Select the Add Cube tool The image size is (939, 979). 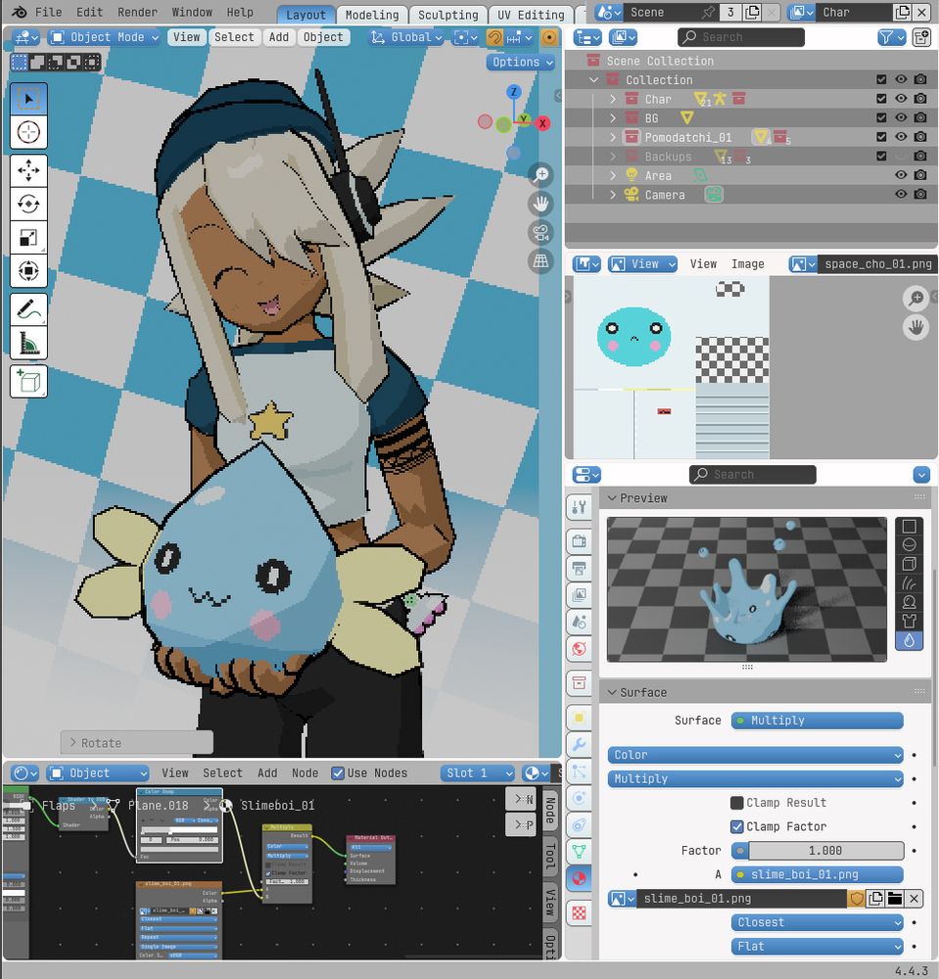click(x=28, y=381)
